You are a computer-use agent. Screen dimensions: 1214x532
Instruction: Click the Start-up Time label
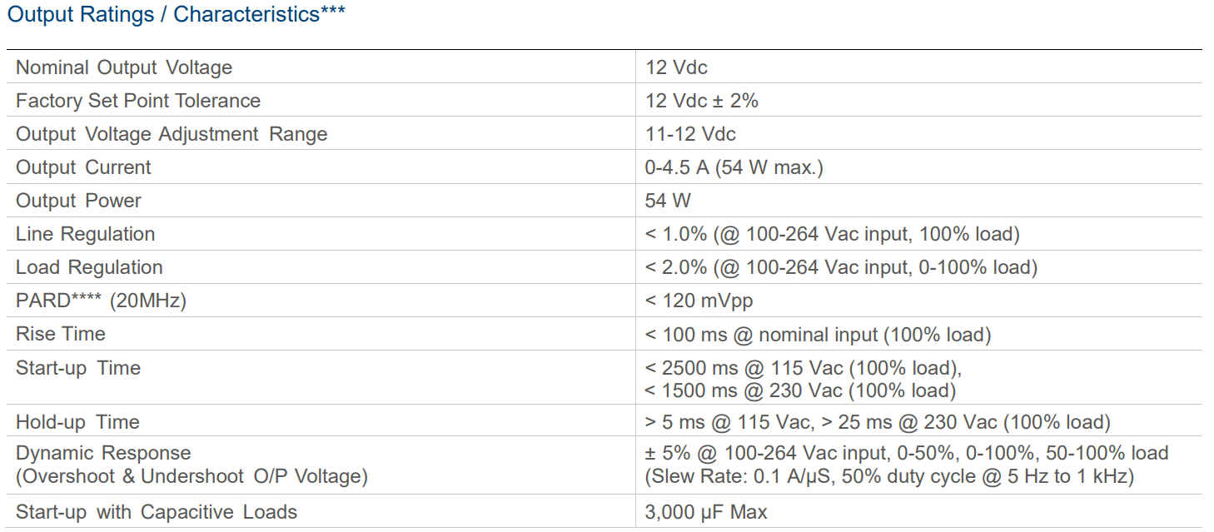(x=78, y=368)
